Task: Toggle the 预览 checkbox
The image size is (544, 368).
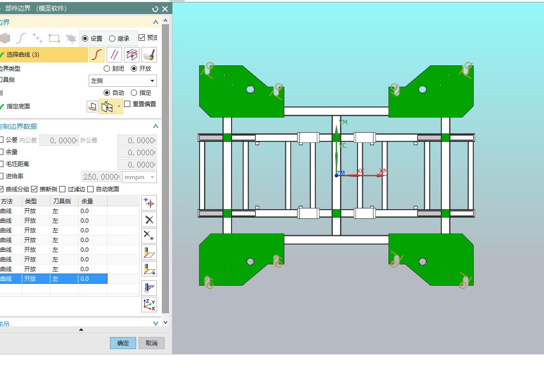Action: (x=141, y=37)
